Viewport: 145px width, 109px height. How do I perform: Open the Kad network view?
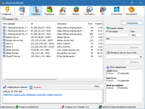tap(22, 11)
